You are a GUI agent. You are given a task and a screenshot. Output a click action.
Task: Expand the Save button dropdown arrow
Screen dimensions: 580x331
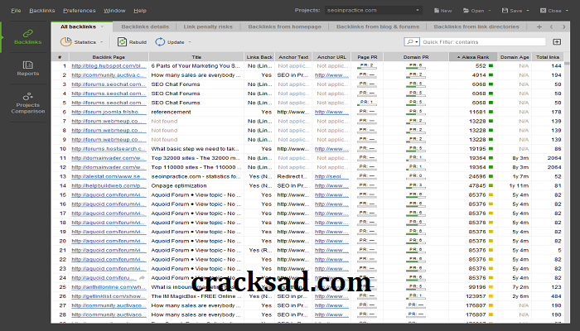(x=528, y=11)
